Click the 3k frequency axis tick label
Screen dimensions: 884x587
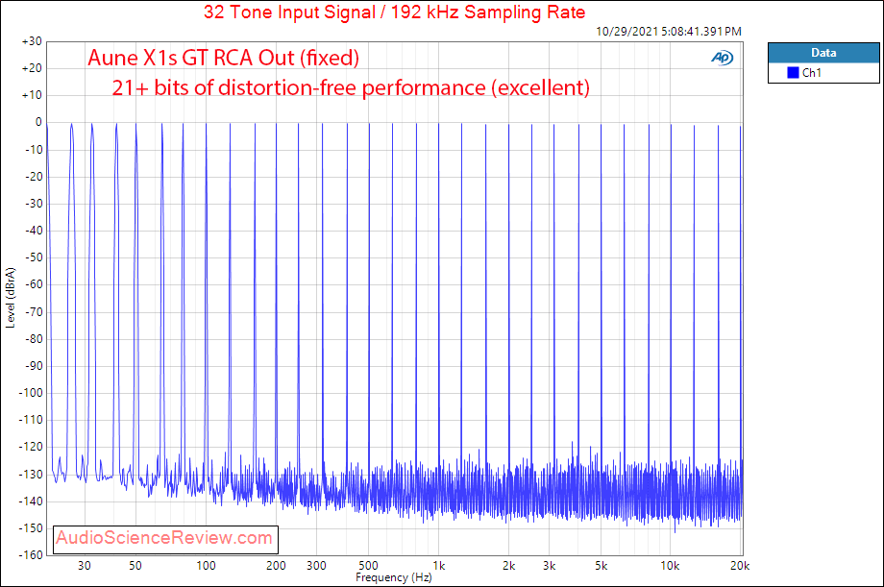[x=549, y=566]
